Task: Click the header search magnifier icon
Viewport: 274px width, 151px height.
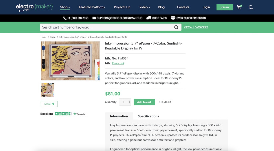Action: coord(251,7)
